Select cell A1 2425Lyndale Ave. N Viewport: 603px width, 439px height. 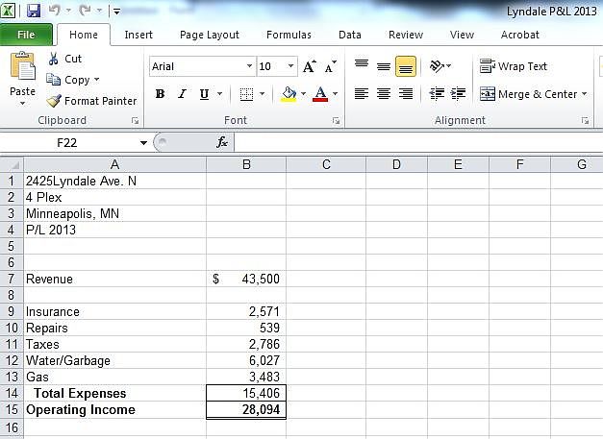[115, 181]
